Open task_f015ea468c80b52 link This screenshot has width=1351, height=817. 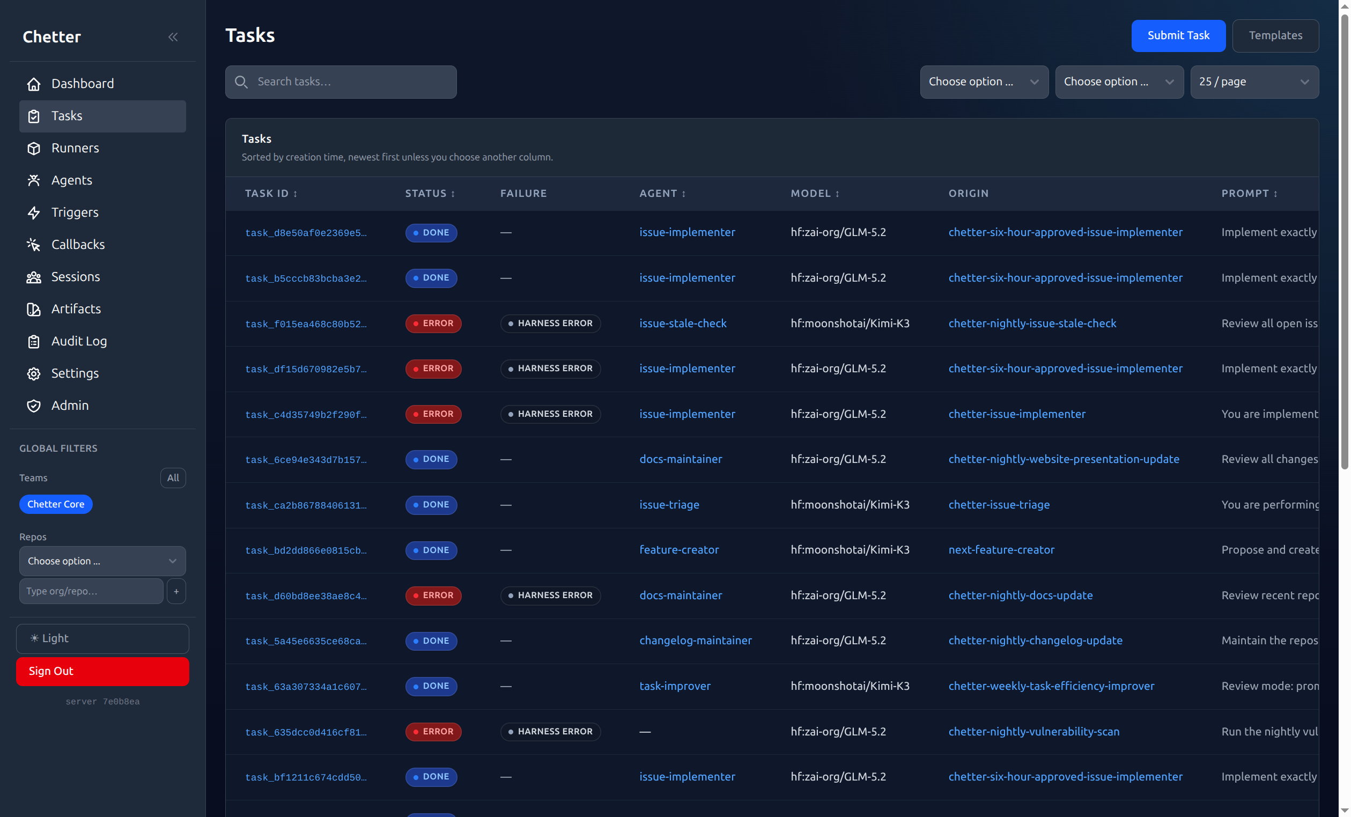coord(306,324)
